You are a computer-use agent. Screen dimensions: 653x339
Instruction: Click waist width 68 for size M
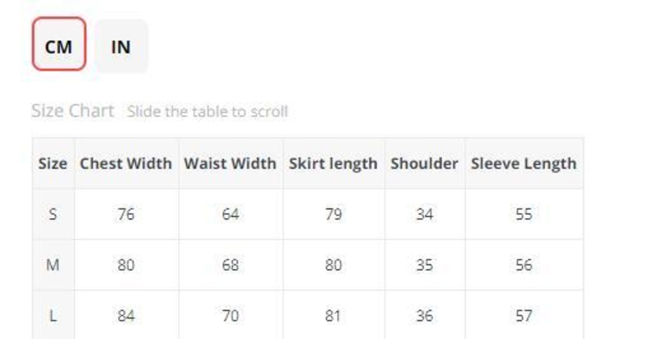click(230, 265)
